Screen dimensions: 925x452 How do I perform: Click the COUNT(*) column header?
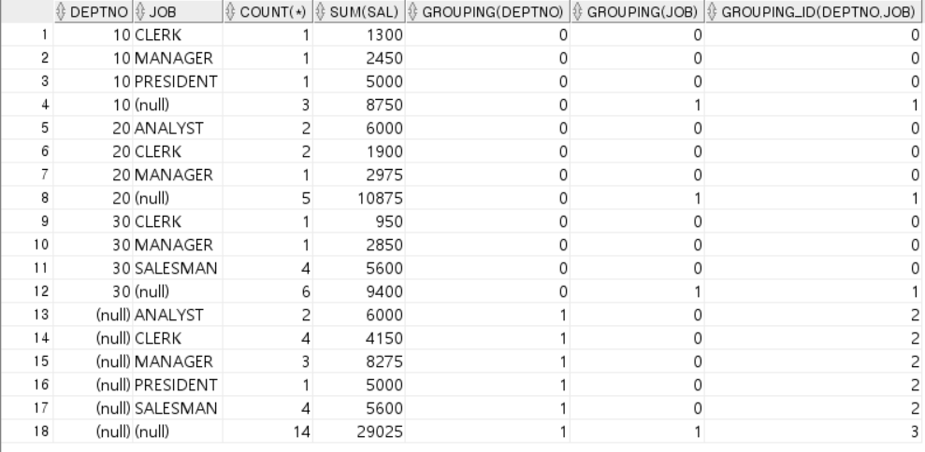click(x=267, y=12)
